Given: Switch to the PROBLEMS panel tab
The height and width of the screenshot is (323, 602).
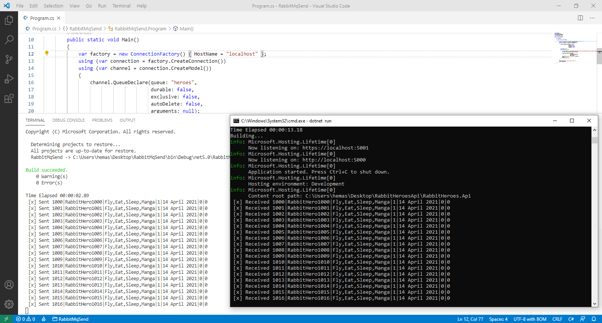Looking at the screenshot, I should click(102, 120).
